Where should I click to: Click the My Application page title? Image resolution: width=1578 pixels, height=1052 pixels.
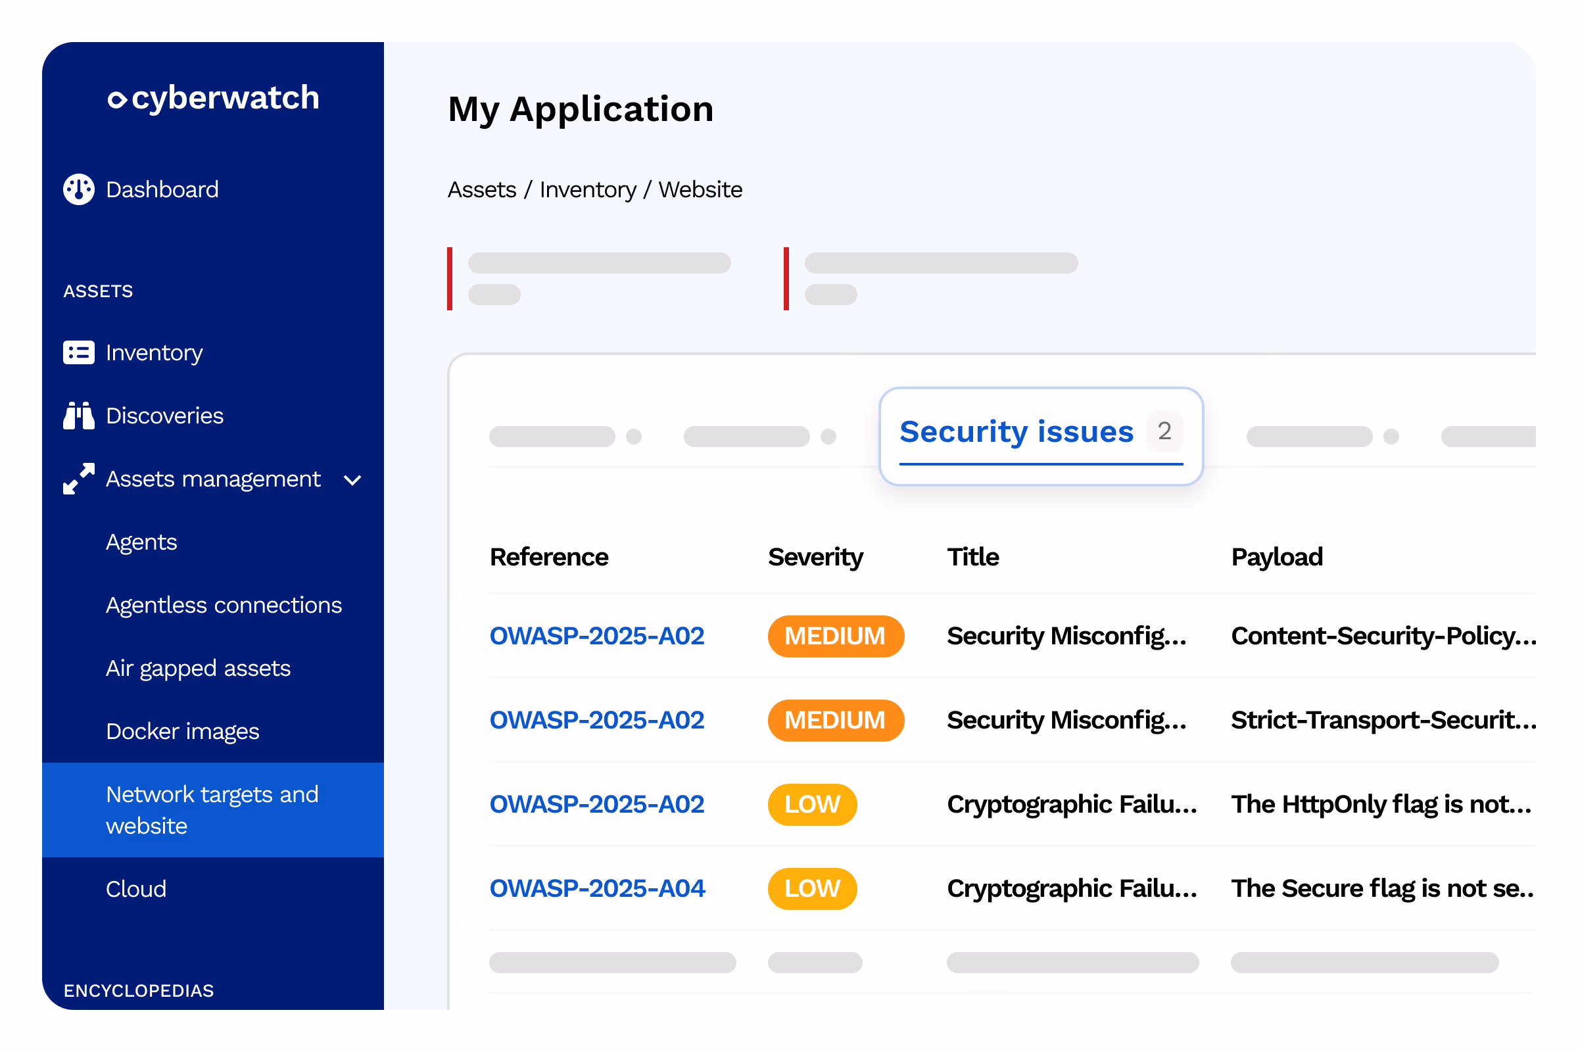581,109
